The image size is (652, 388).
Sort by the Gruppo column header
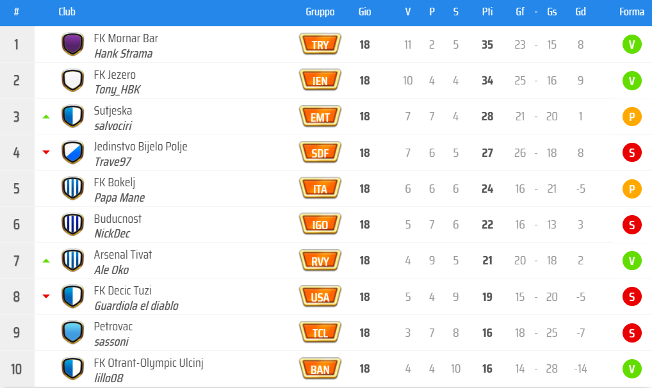point(320,12)
